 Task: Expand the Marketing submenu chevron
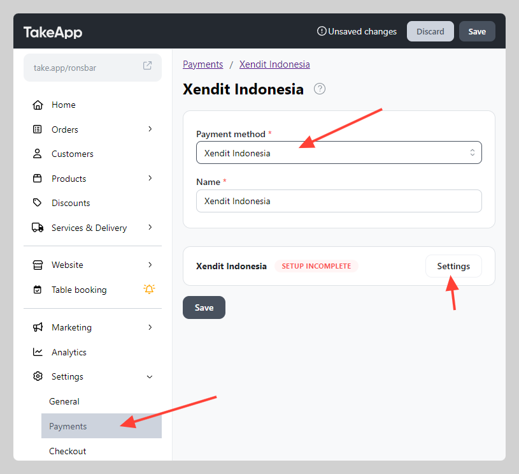pyautogui.click(x=150, y=327)
